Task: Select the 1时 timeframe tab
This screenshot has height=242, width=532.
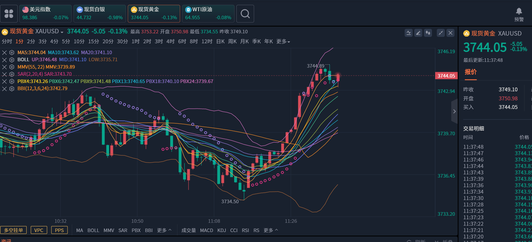Action: (x=135, y=42)
